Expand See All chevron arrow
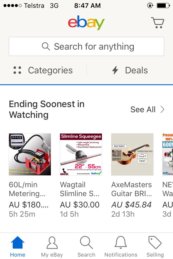 click(x=162, y=109)
